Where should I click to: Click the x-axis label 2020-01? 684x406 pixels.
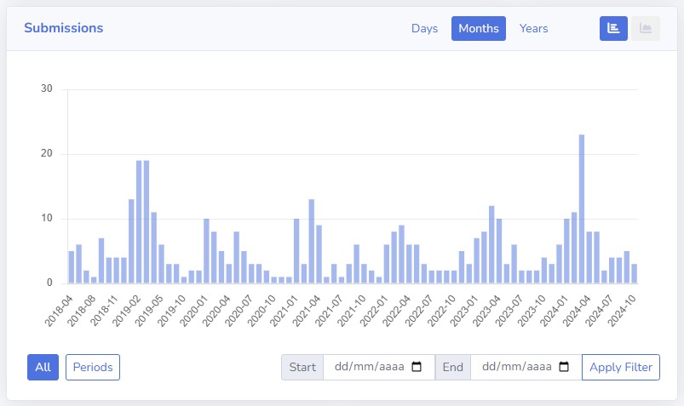coord(194,311)
